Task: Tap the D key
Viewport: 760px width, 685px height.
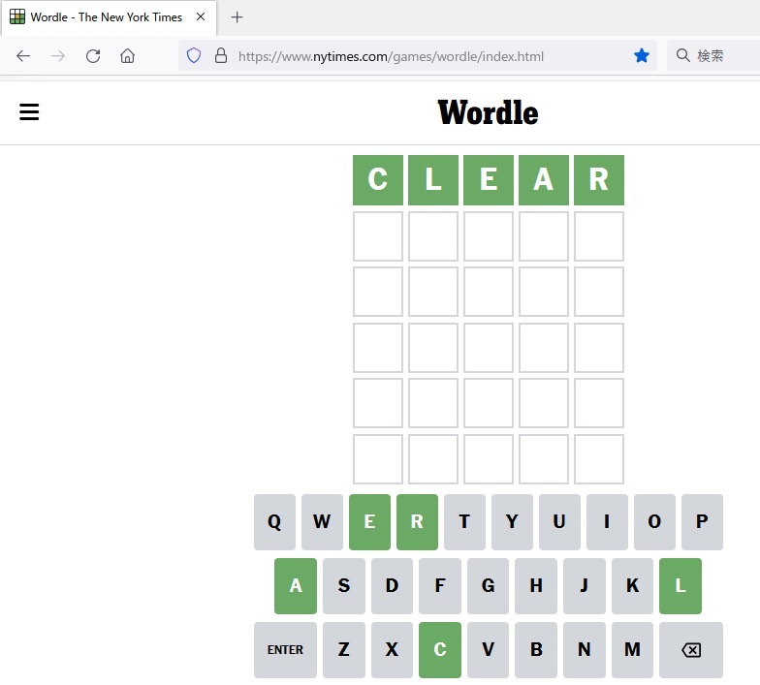Action: [x=392, y=585]
